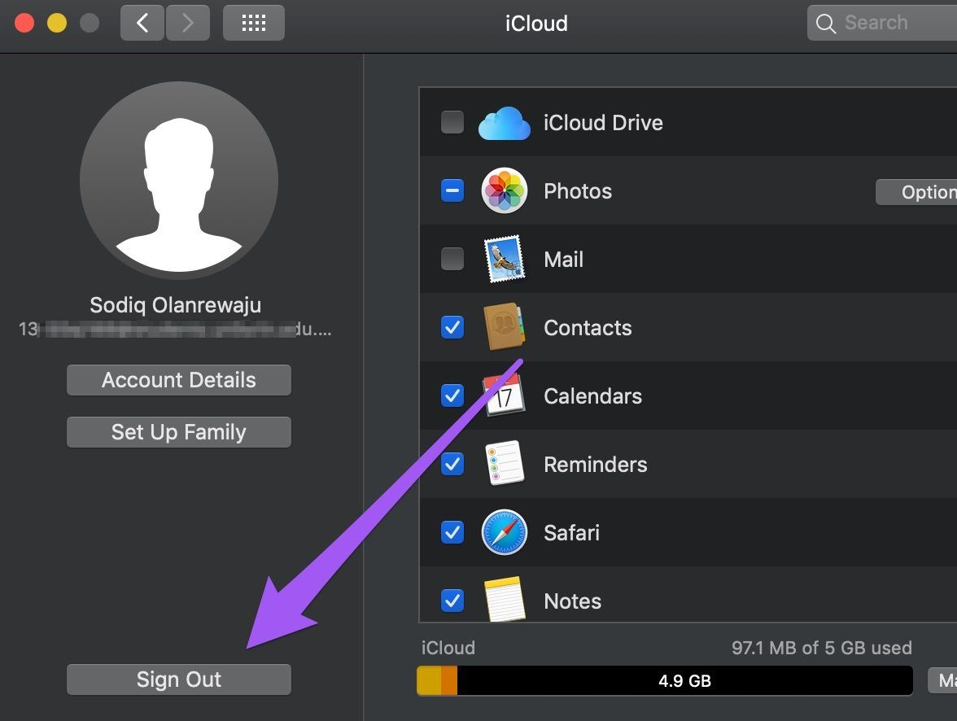957x721 pixels.
Task: Click the Mail stamp icon
Action: (505, 259)
